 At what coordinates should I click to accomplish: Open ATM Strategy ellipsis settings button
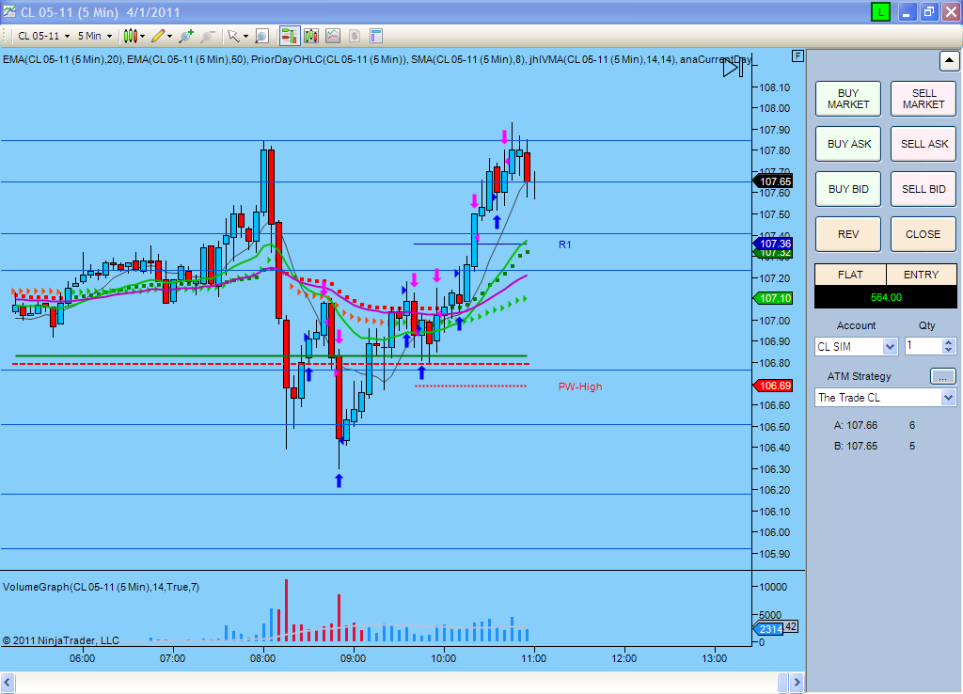[x=942, y=376]
